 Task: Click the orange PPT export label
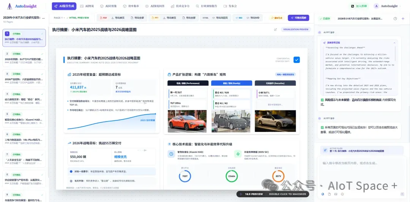coord(155,18)
